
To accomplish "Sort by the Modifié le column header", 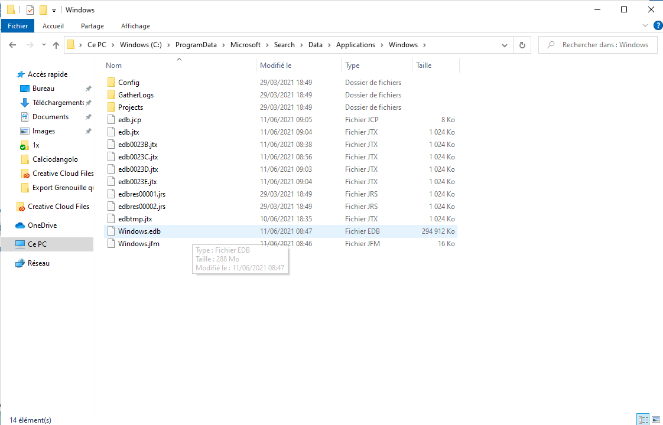I will tap(275, 66).
